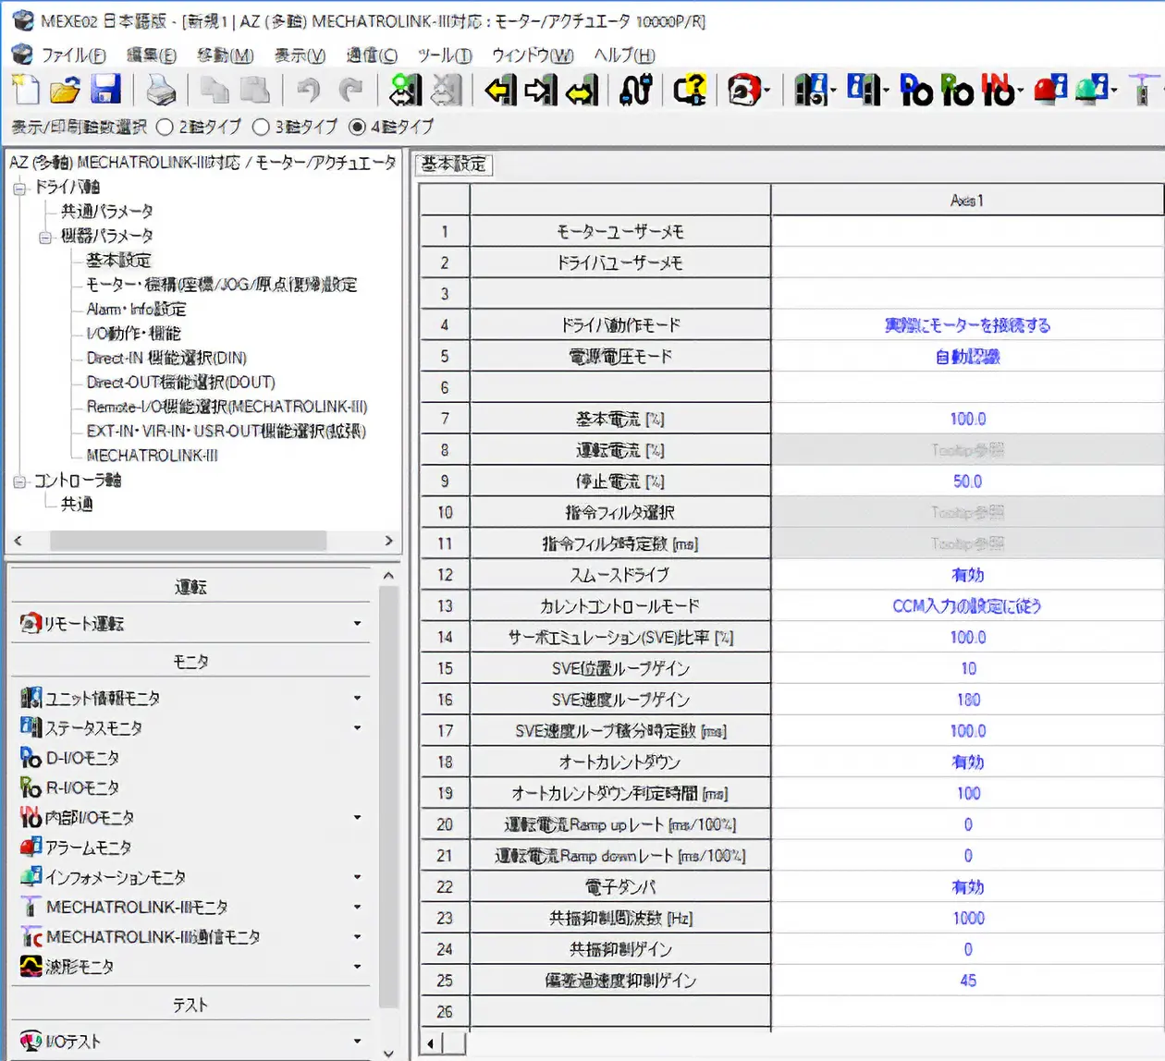Open the 移動(M) menu
Image resolution: width=1165 pixels, height=1061 pixels.
coord(225,55)
